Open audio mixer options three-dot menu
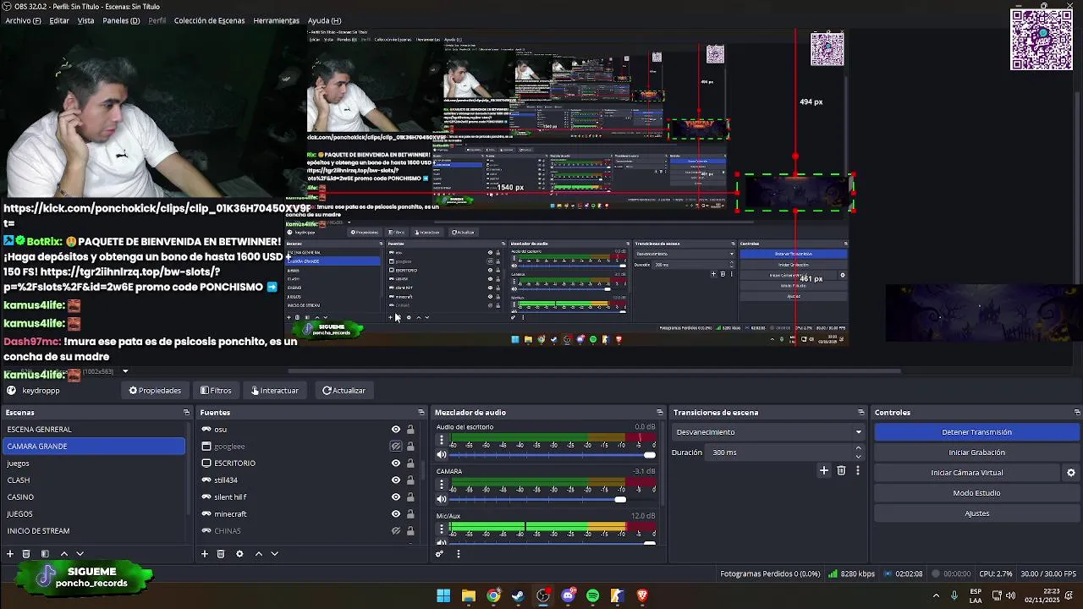The height and width of the screenshot is (609, 1083). 458,554
